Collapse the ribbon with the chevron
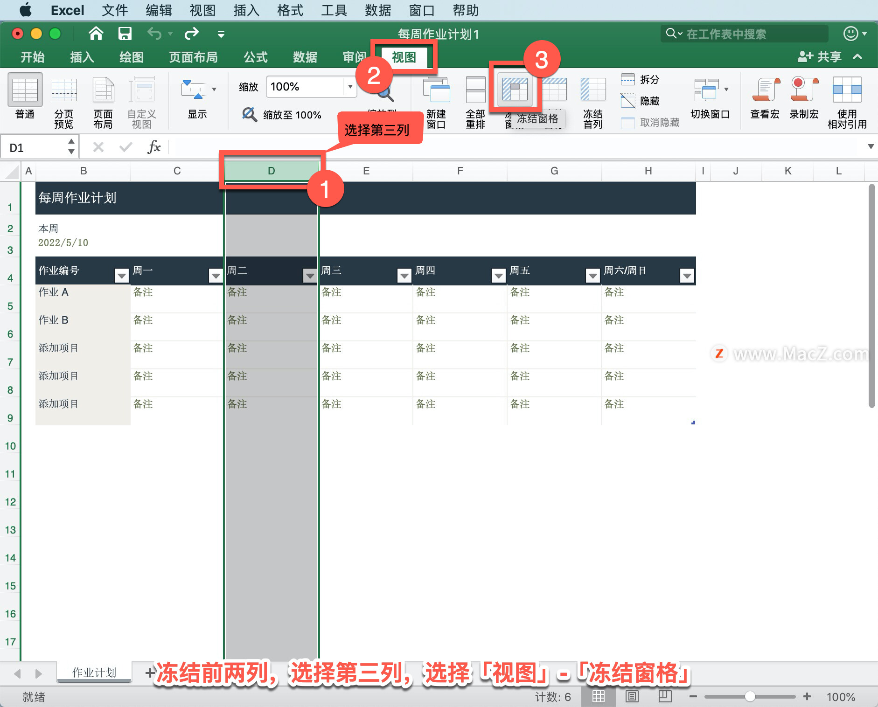The width and height of the screenshot is (878, 707). pyautogui.click(x=857, y=57)
